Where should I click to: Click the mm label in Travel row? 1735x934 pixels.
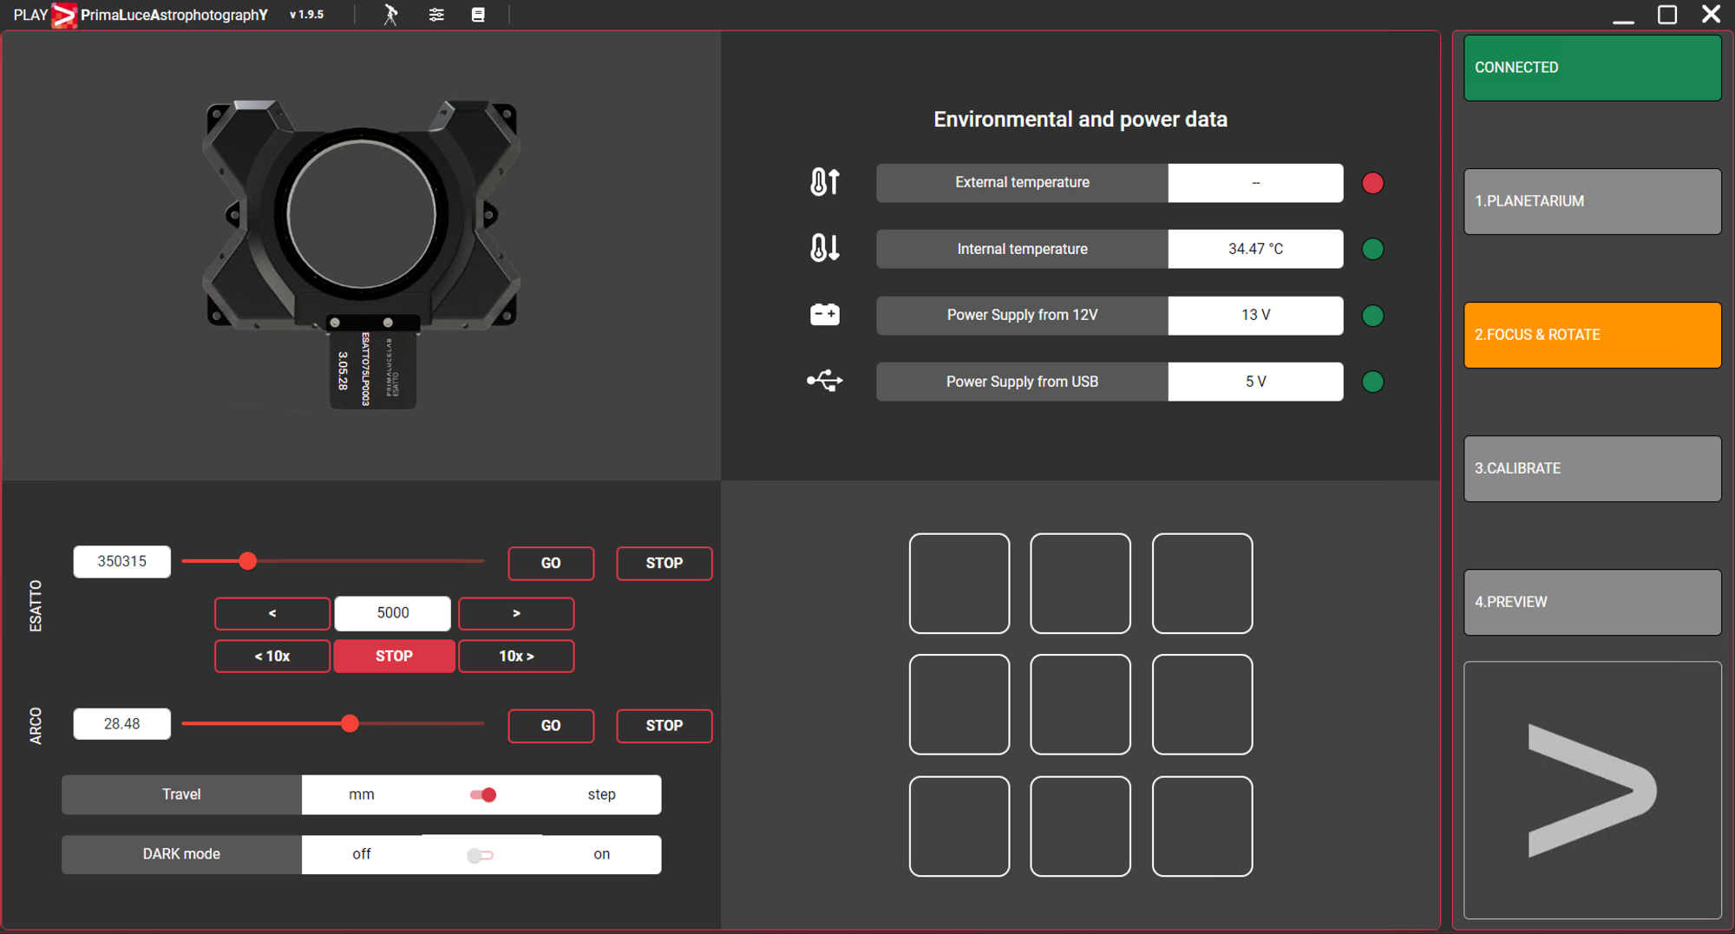362,794
